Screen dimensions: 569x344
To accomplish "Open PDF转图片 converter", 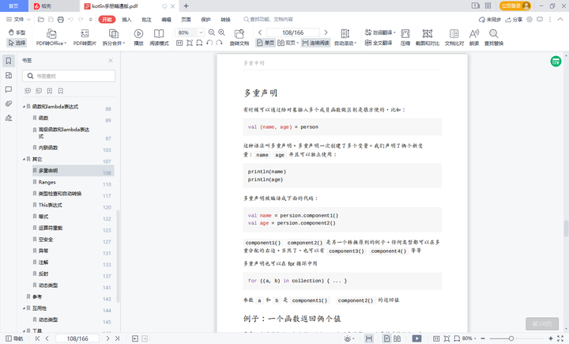I will pyautogui.click(x=85, y=37).
